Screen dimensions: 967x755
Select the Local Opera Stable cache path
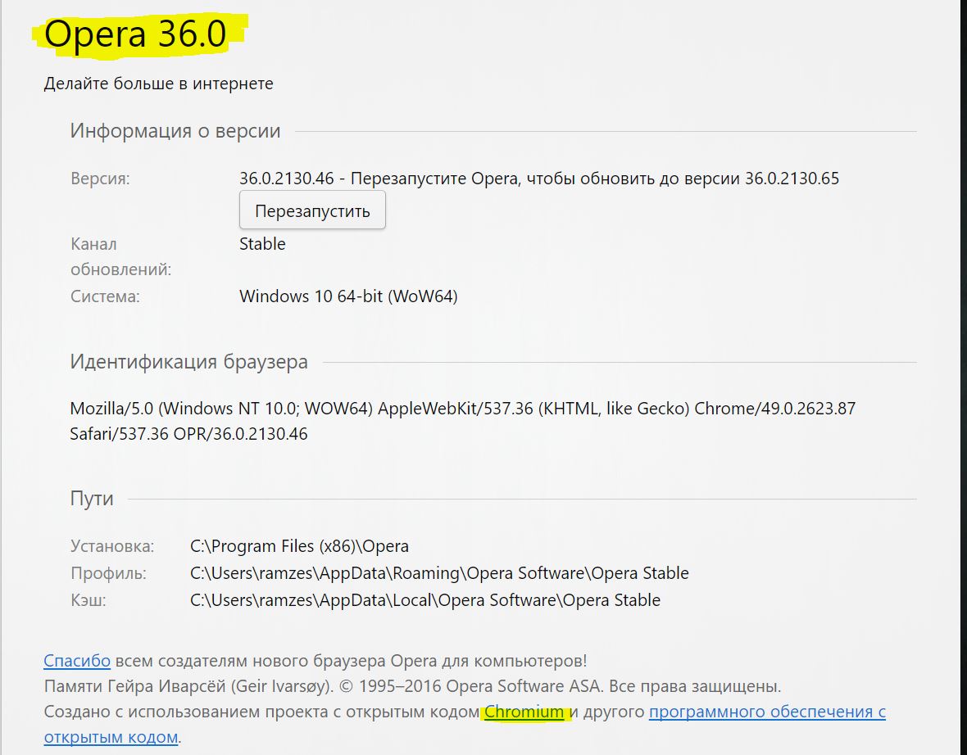pyautogui.click(x=425, y=600)
